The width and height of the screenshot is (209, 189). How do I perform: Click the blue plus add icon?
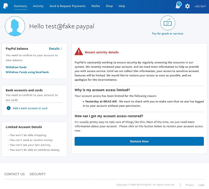coord(8,108)
